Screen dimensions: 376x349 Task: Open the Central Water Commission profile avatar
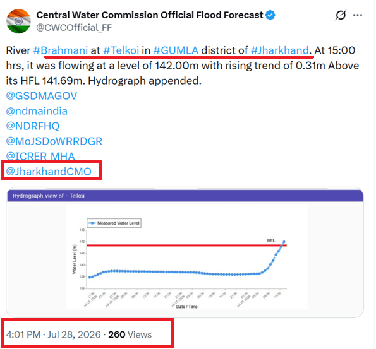(18, 21)
